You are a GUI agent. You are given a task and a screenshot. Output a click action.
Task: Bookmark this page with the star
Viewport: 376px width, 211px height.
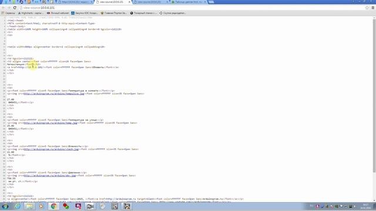pyautogui.click(x=367, y=8)
